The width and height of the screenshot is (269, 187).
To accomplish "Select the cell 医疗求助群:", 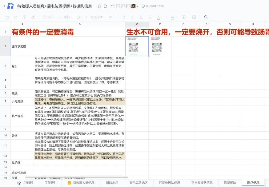I will (22, 46).
